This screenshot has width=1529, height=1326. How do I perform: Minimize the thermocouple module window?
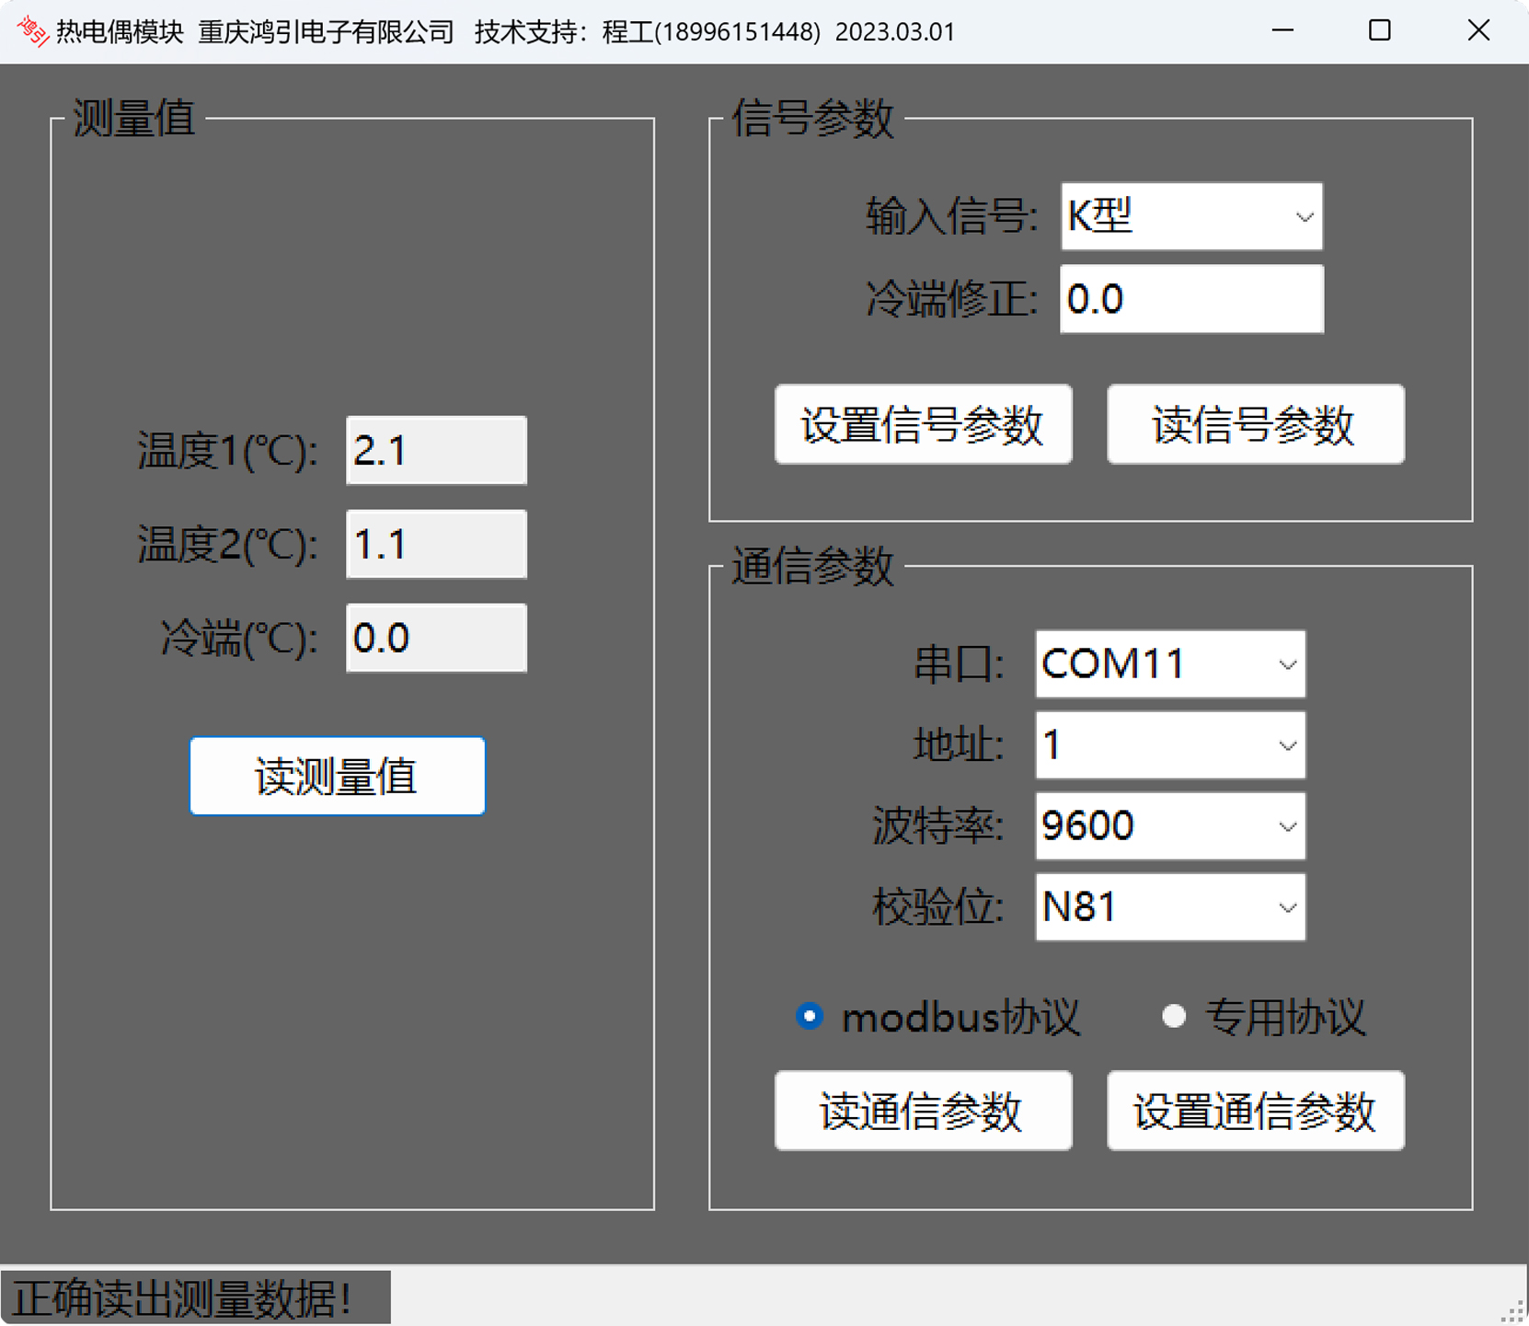pos(1282,30)
